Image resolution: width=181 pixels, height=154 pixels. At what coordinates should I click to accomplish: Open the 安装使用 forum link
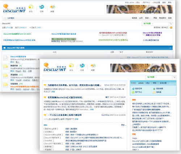(x=14, y=84)
